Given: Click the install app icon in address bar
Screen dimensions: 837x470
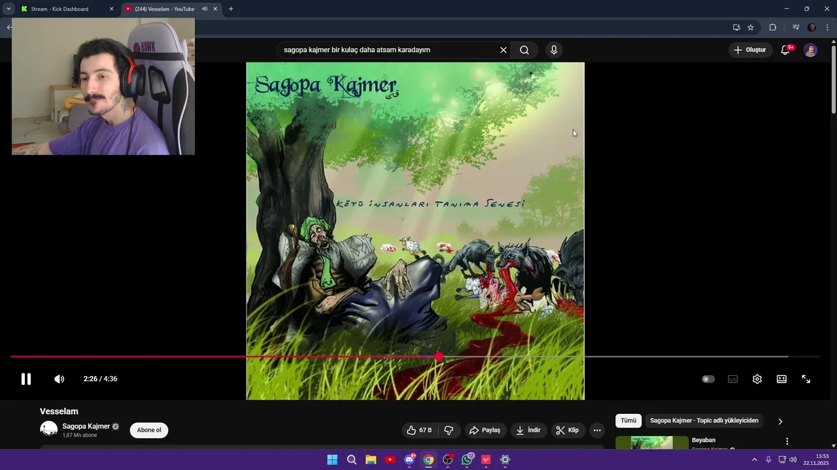Looking at the screenshot, I should point(736,27).
